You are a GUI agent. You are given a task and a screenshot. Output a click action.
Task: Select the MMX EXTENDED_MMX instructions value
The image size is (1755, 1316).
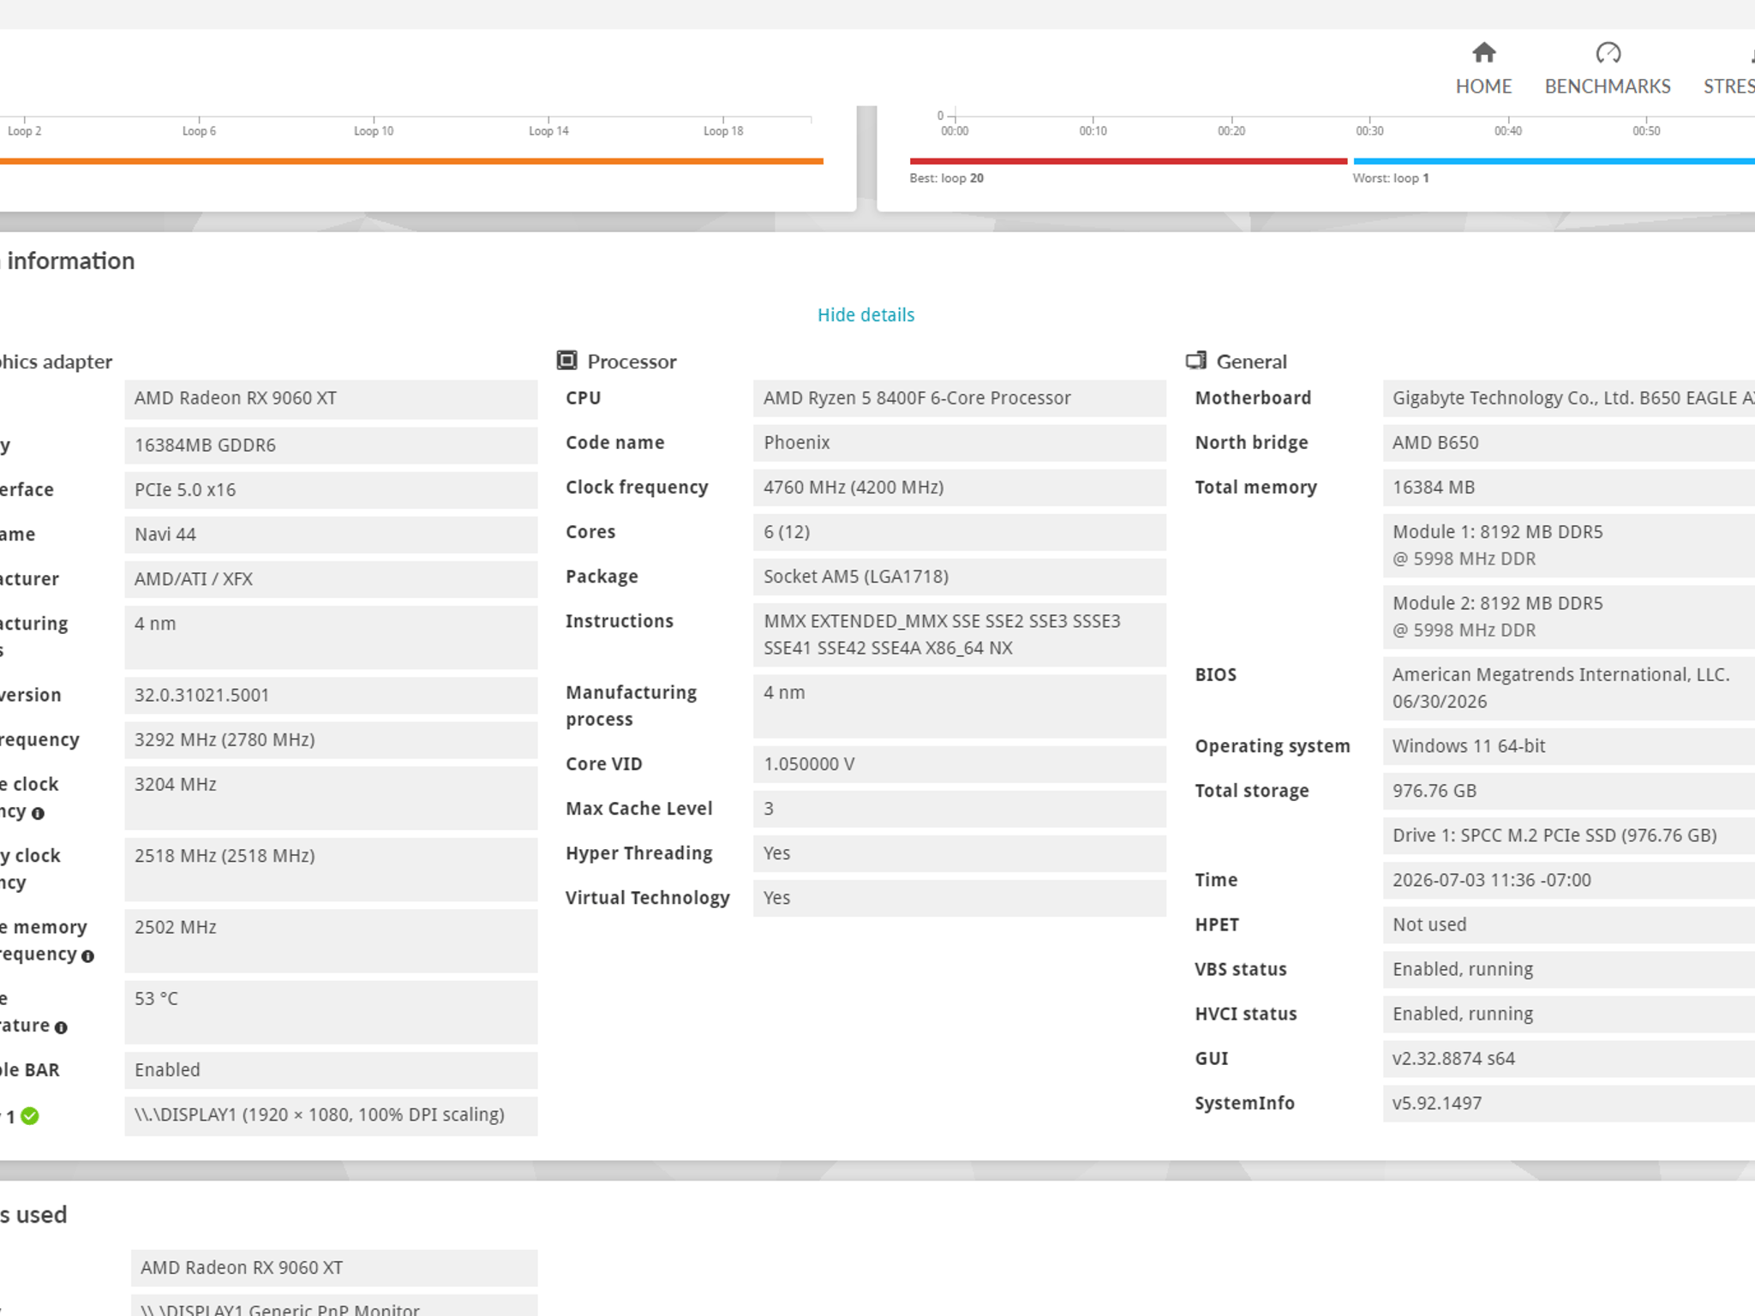point(960,635)
